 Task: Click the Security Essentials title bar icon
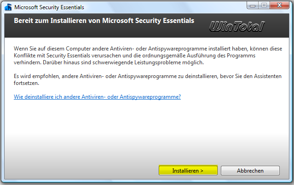click(x=7, y=7)
